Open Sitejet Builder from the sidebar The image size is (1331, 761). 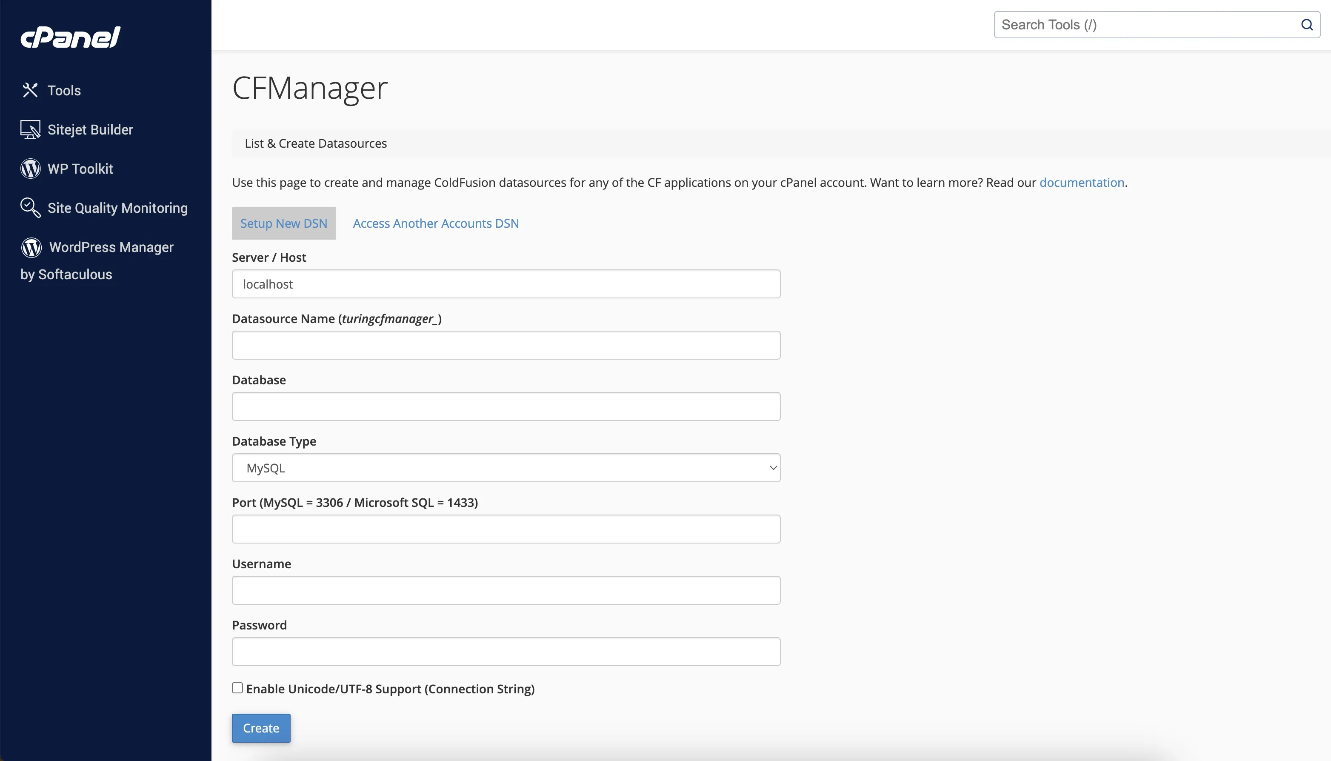[90, 129]
